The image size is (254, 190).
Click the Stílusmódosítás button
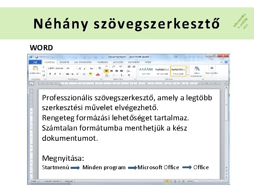point(197,71)
